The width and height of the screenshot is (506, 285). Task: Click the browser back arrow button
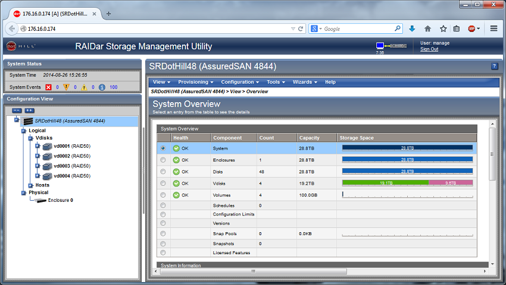12,28
